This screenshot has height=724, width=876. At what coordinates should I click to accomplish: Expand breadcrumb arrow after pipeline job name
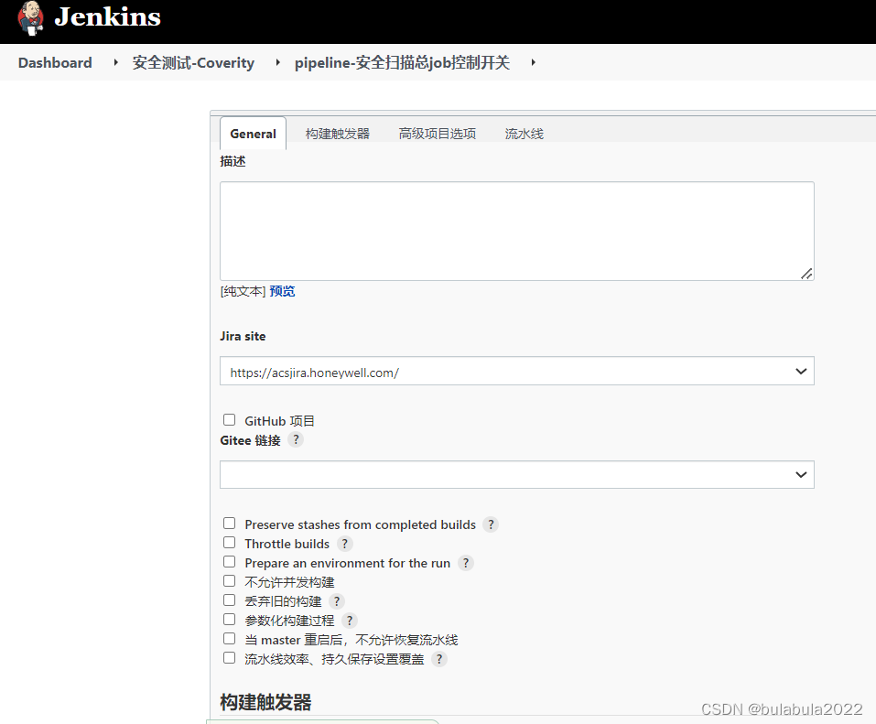(x=533, y=62)
